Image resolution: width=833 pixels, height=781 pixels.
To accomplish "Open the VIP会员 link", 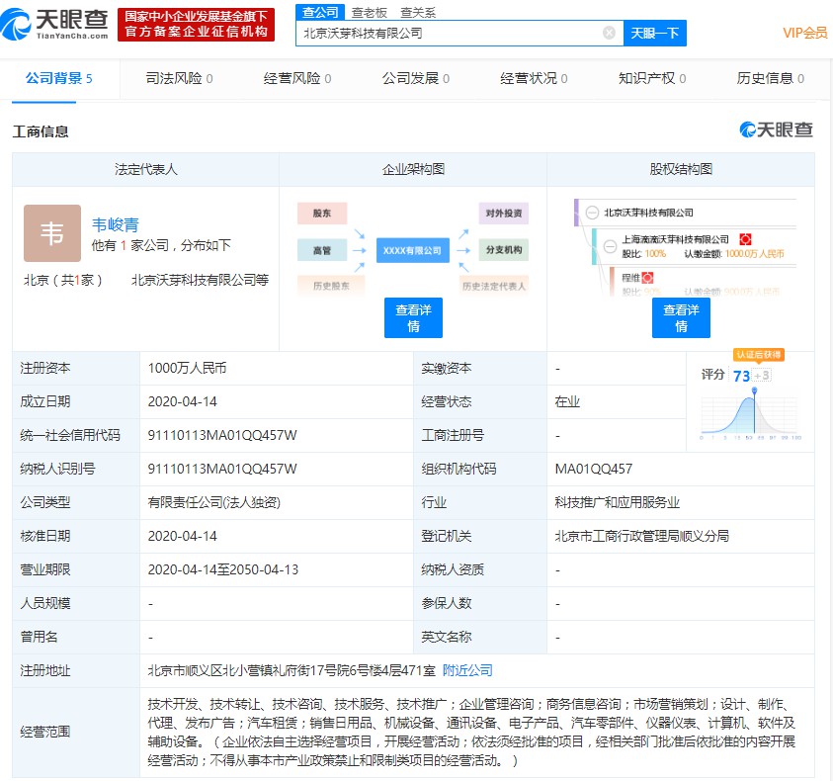I will 805,33.
